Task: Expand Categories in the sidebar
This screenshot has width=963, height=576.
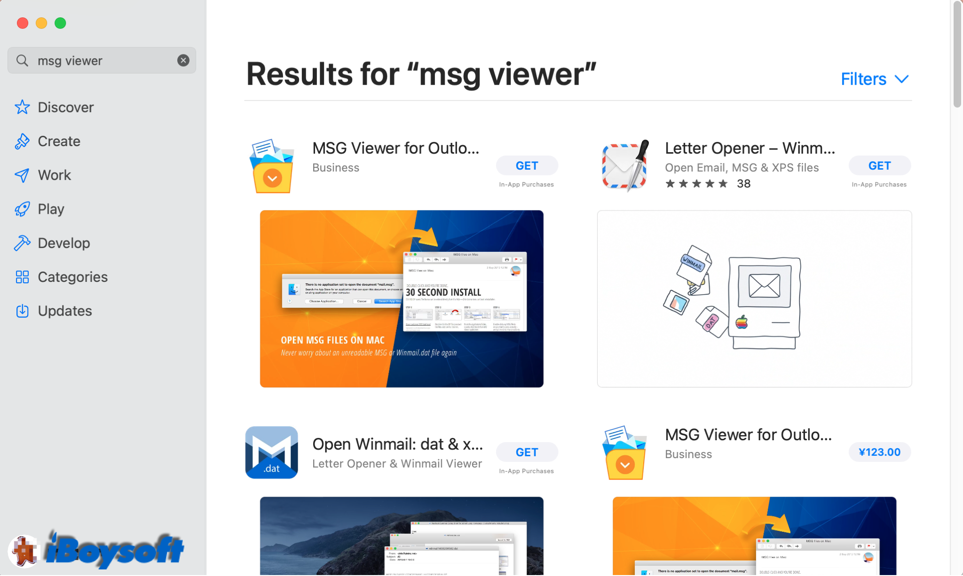Action: click(73, 277)
